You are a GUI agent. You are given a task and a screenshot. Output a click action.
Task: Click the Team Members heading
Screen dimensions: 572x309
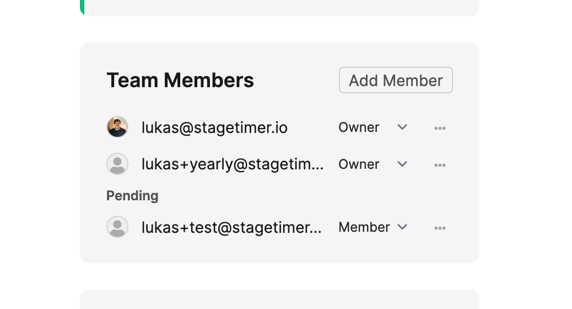pyautogui.click(x=180, y=81)
